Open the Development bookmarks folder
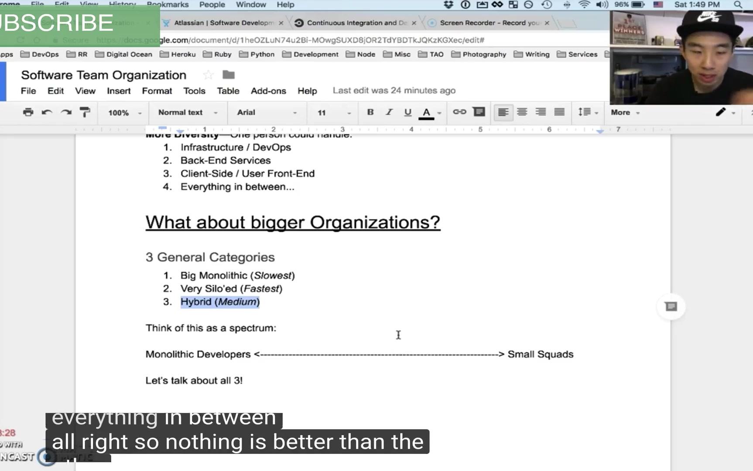The width and height of the screenshot is (753, 471). [x=310, y=54]
